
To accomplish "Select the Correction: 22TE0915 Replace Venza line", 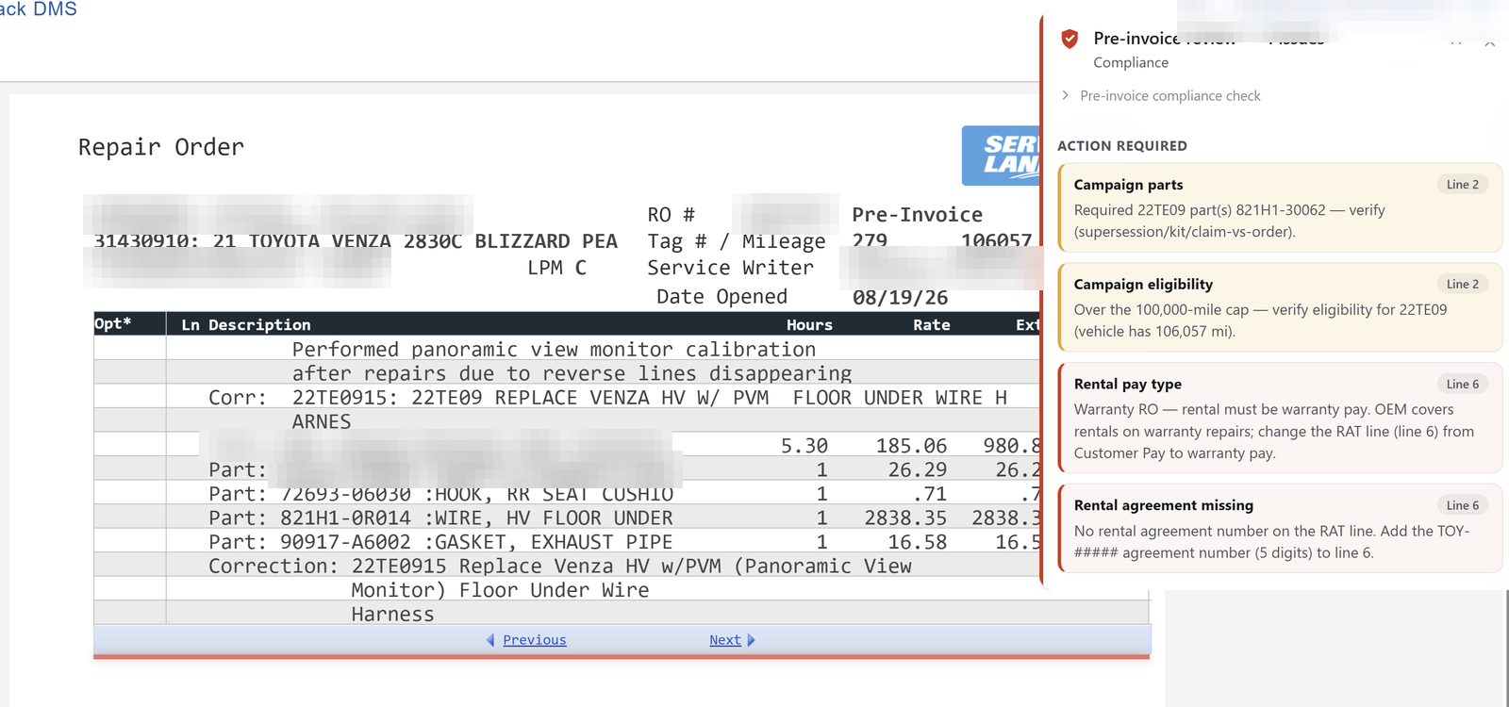I will pyautogui.click(x=560, y=567).
